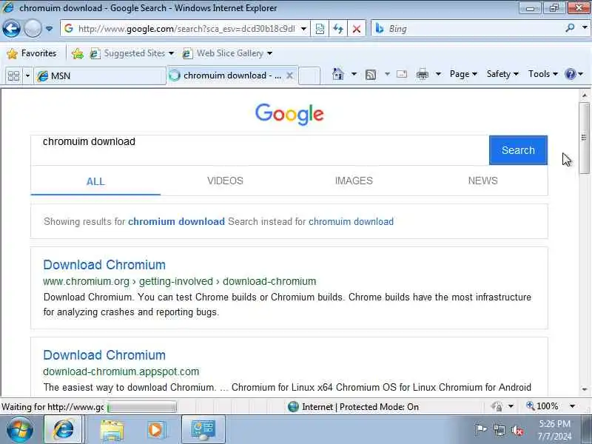Image resolution: width=592 pixels, height=444 pixels.
Task: Switch to NEWS results tab
Action: pos(483,181)
